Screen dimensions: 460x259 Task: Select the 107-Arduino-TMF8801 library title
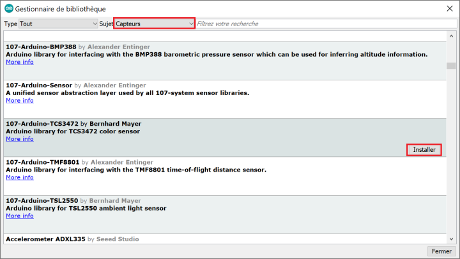pos(43,162)
